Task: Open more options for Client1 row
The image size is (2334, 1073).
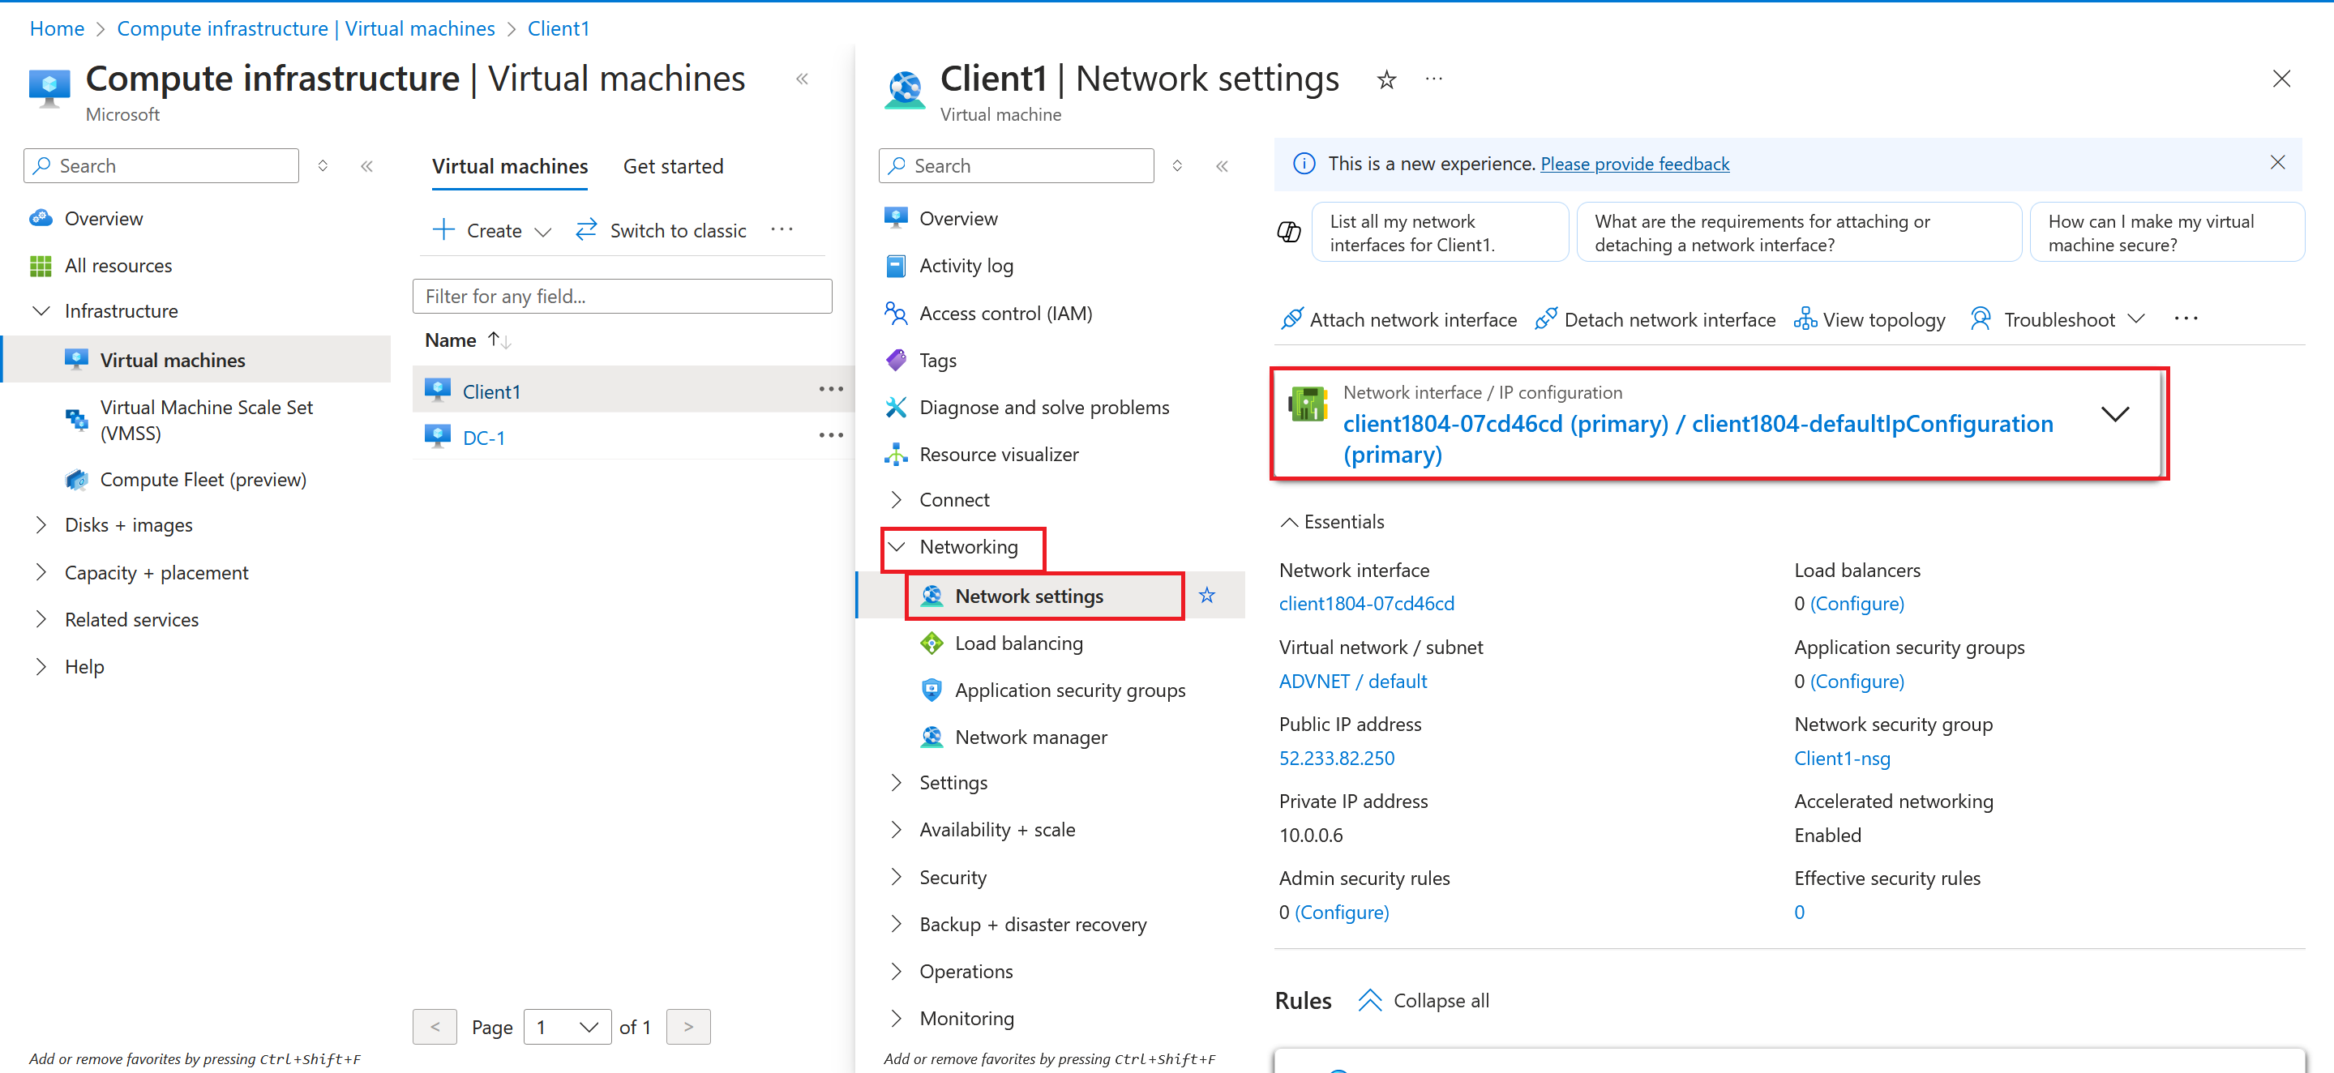Action: pyautogui.click(x=831, y=388)
